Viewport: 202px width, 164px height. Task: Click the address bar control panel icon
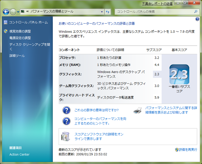(23, 11)
